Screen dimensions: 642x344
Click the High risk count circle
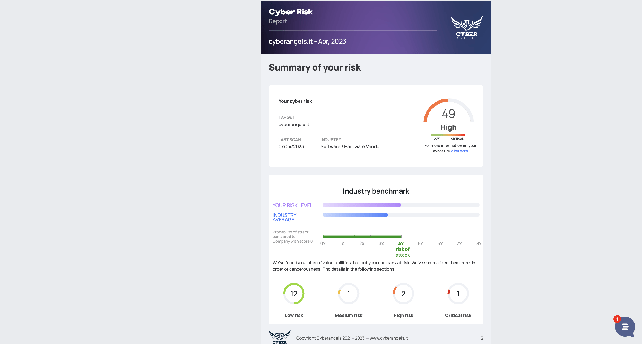pos(403,294)
